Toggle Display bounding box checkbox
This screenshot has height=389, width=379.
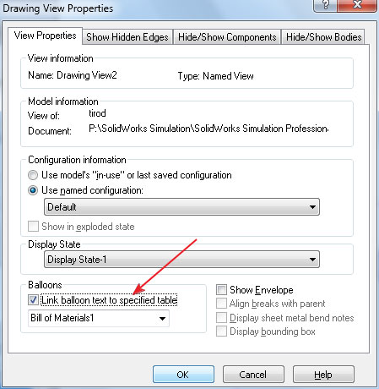click(221, 331)
